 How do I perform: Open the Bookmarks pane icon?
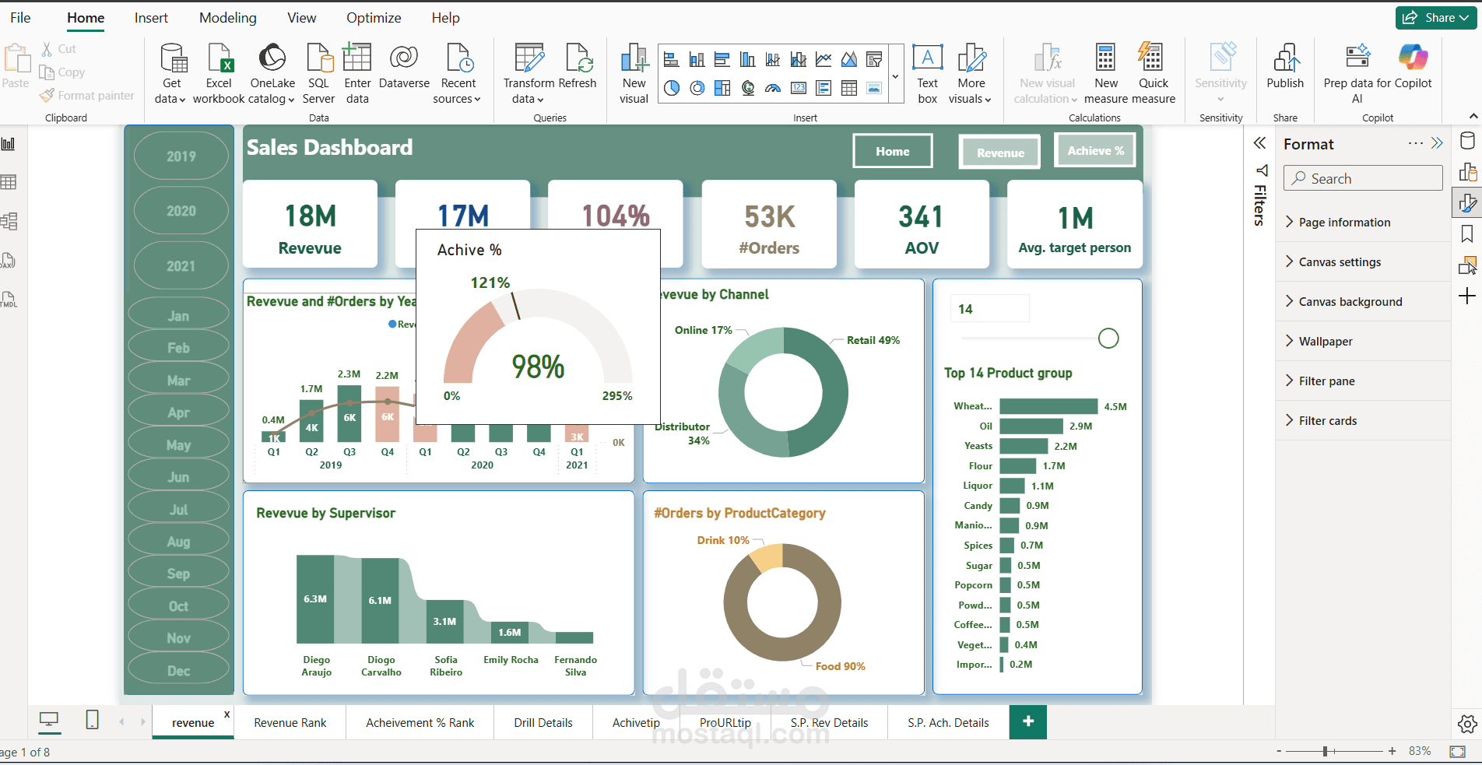coord(1467,233)
